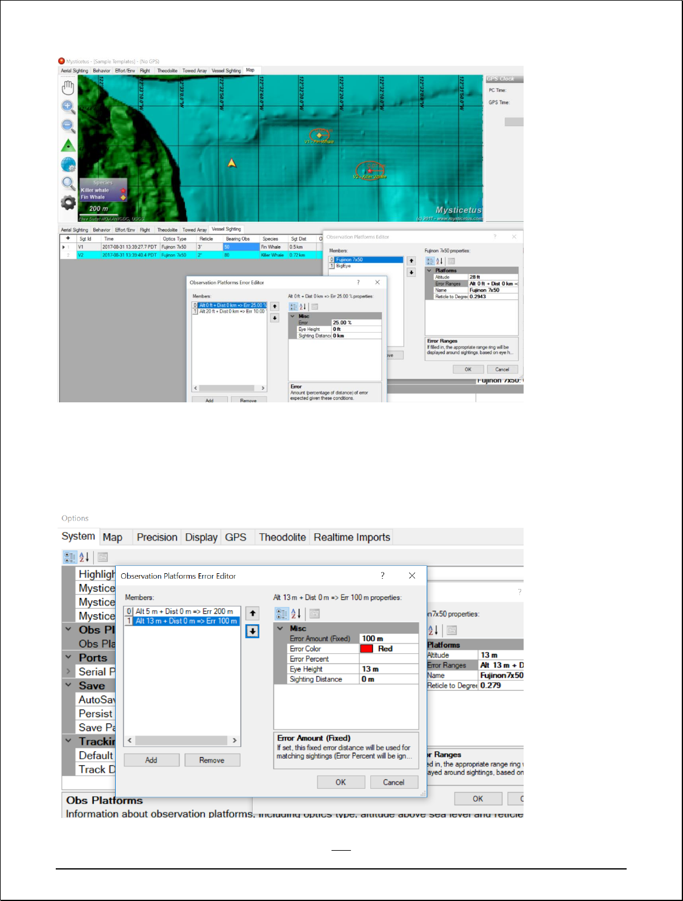Collapse Misc category in 25.00 % Error Editor
This screenshot has height=901, width=683.
pos(292,316)
